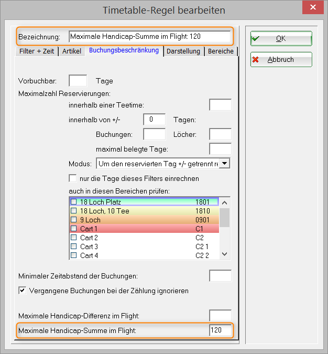Select the area code 1801
Image resolution: width=328 pixels, height=354 pixels.
pos(202,202)
